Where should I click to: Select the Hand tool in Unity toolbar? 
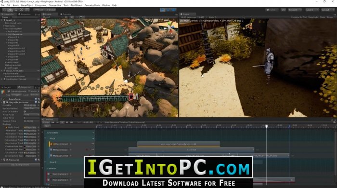[x=4, y=10]
